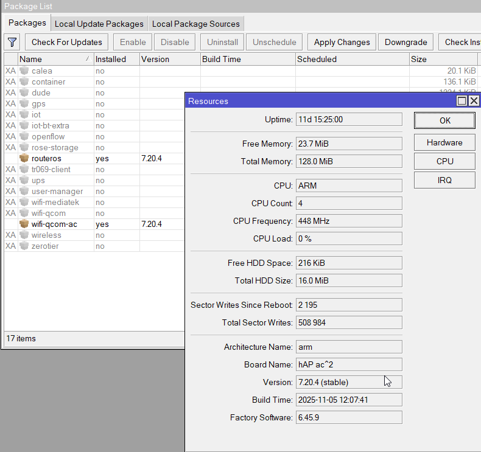Click the Disable button
This screenshot has height=452, width=481.
click(x=175, y=42)
